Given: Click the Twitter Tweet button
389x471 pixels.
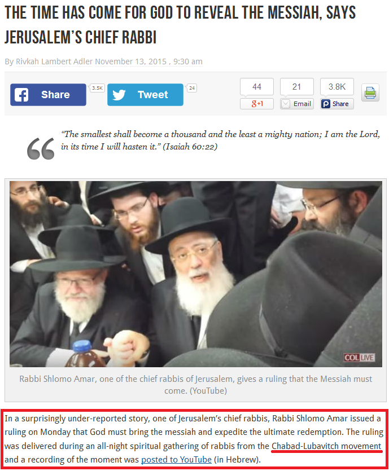Looking at the screenshot, I should (x=145, y=95).
